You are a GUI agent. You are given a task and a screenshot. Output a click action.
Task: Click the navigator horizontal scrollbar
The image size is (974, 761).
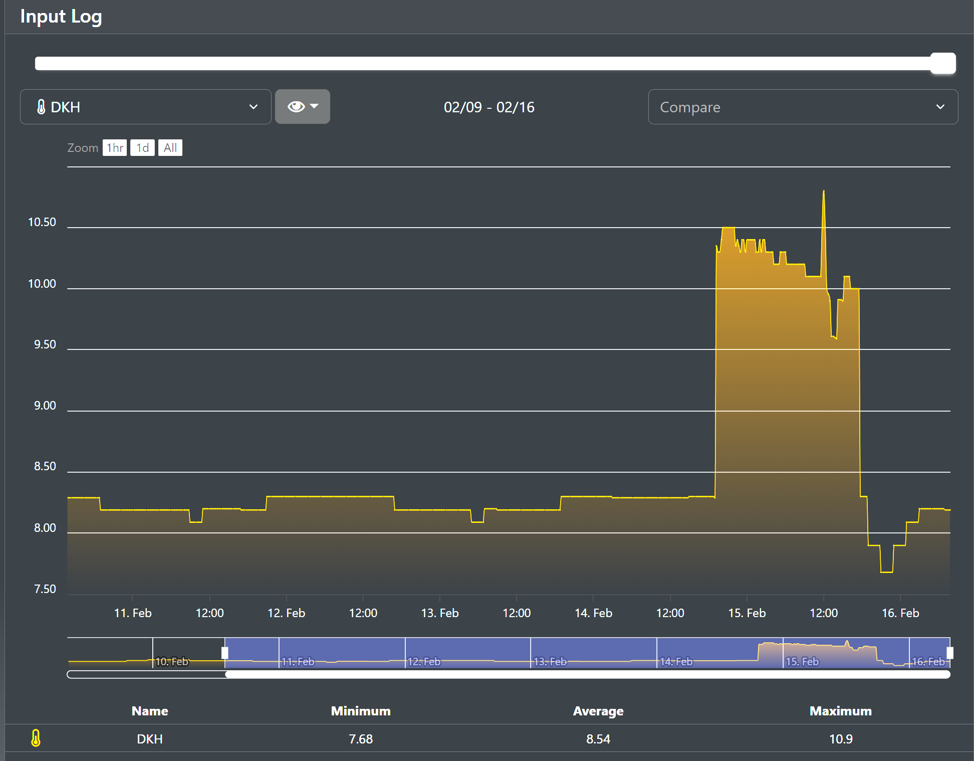click(587, 674)
